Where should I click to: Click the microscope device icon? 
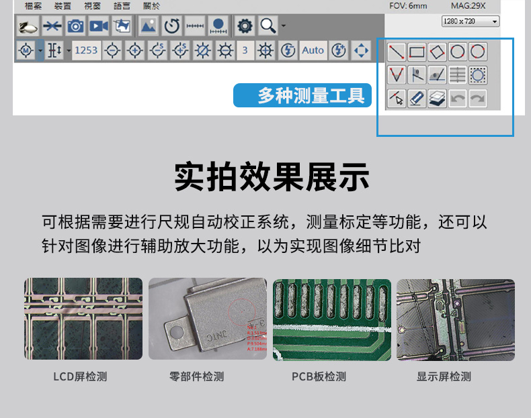(28, 25)
